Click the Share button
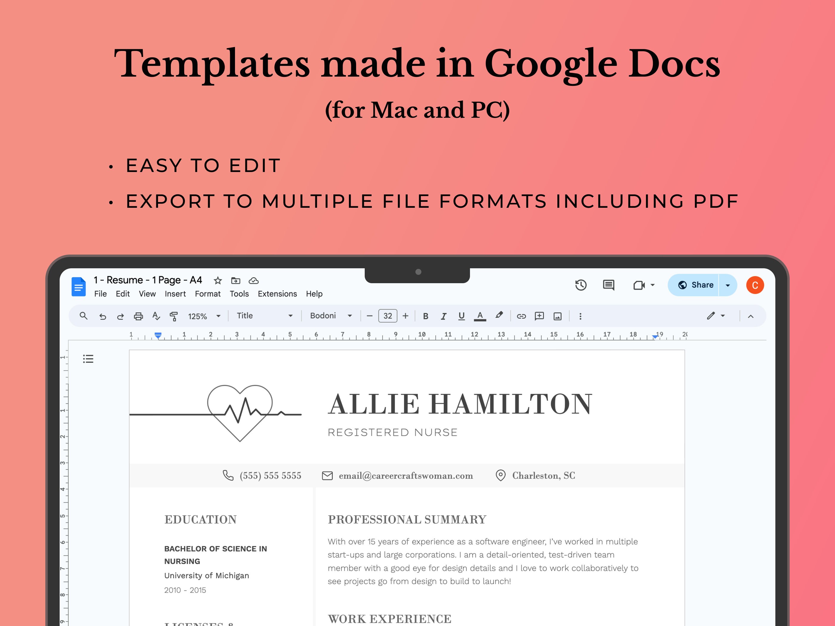This screenshot has height=626, width=835. click(699, 285)
